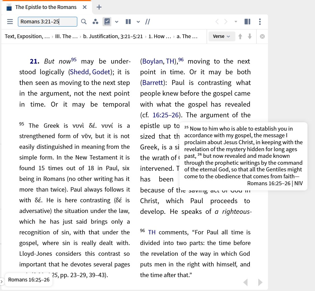Viewport: 315px width, 291px height.
Task: Follow the TH link after Boylan
Action: (x=170, y=61)
